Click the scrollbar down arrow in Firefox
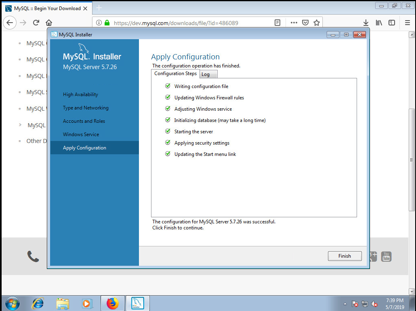This screenshot has width=416, height=311. click(412, 291)
